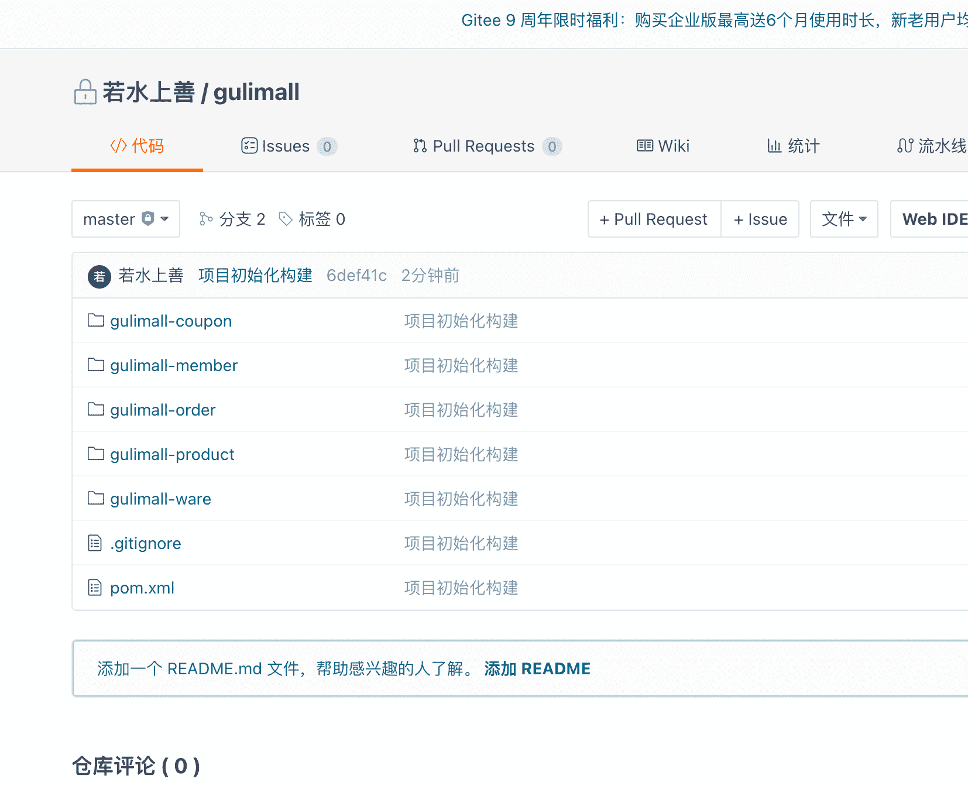Open the gulimall-ware folder
The width and height of the screenshot is (968, 789).
tap(160, 499)
